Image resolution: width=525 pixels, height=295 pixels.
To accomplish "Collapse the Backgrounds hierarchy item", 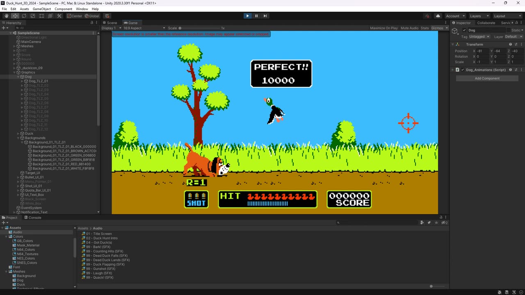I will tap(18, 138).
